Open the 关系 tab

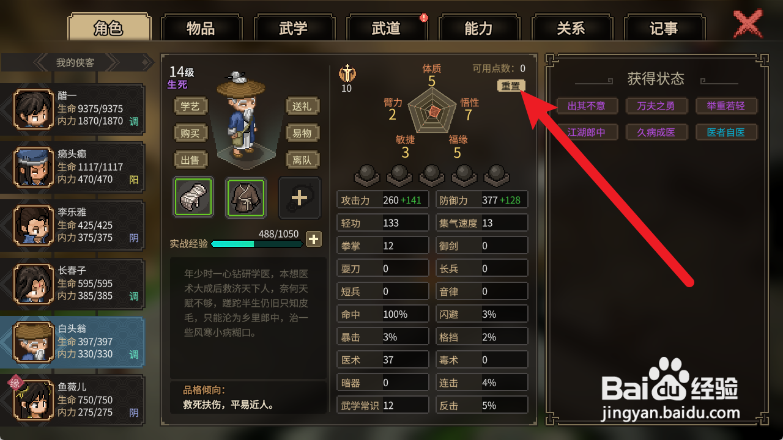pos(571,28)
